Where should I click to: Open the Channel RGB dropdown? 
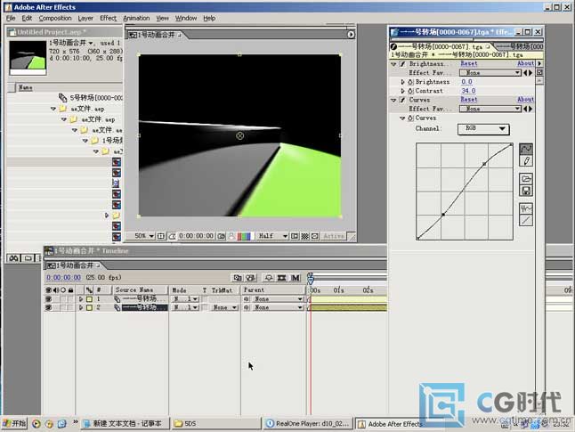(x=483, y=129)
